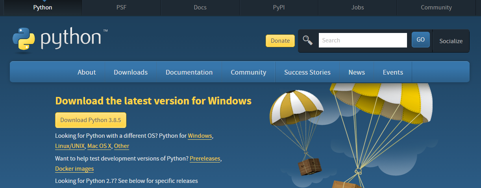481x188 pixels.
Task: Open the PSF tab
Action: [121, 7]
